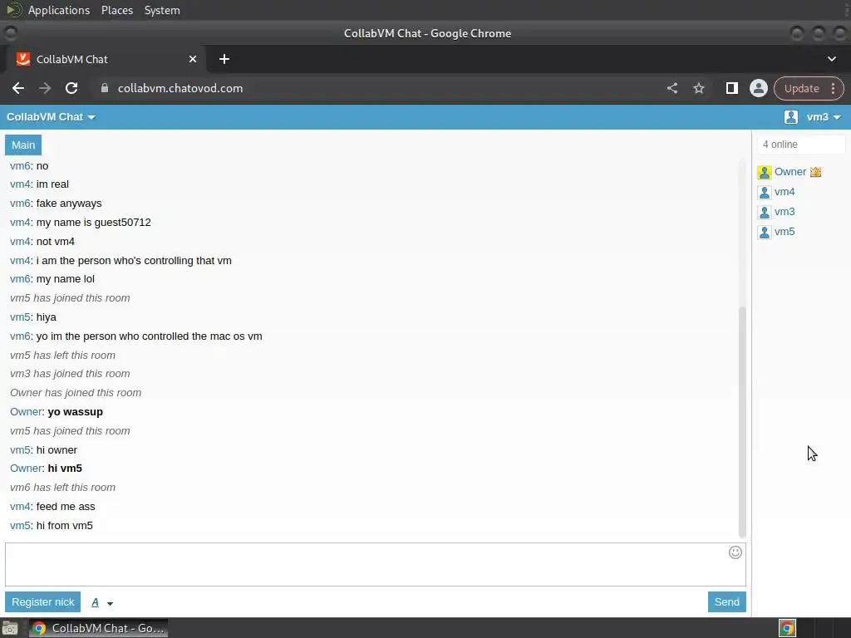Open a new tab with the plus button
This screenshot has height=638, width=851.
224,59
